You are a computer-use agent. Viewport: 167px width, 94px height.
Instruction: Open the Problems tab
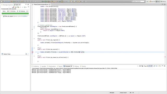click(35, 66)
